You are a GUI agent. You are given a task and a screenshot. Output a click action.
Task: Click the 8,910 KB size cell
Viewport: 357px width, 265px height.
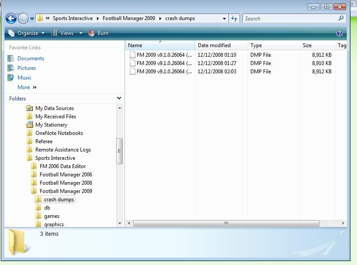(322, 63)
